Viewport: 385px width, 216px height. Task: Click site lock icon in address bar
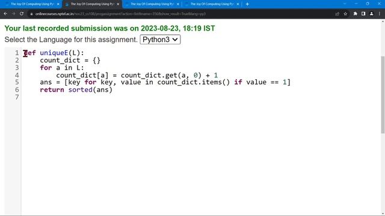coord(31,14)
